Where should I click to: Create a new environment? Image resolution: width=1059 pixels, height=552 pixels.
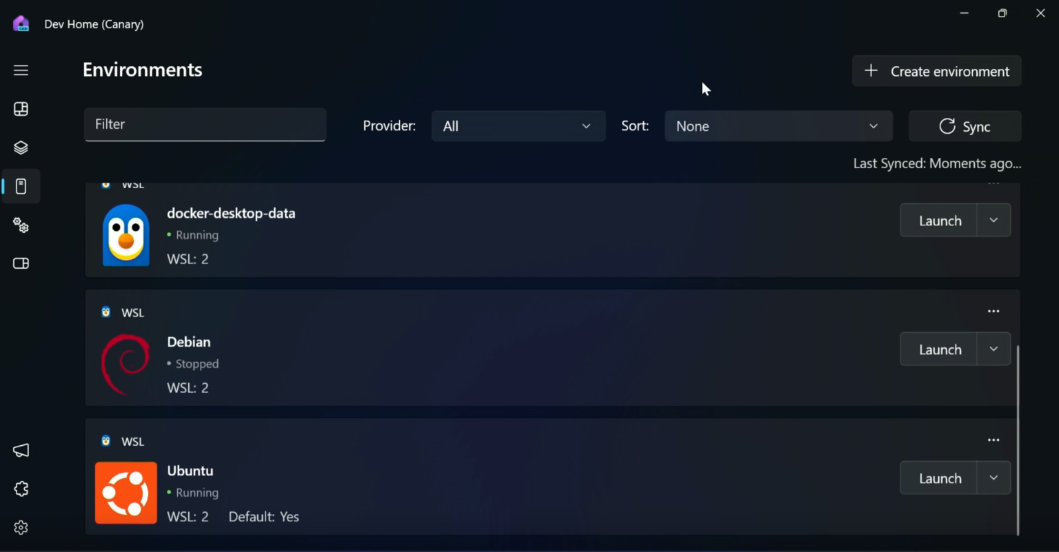936,71
